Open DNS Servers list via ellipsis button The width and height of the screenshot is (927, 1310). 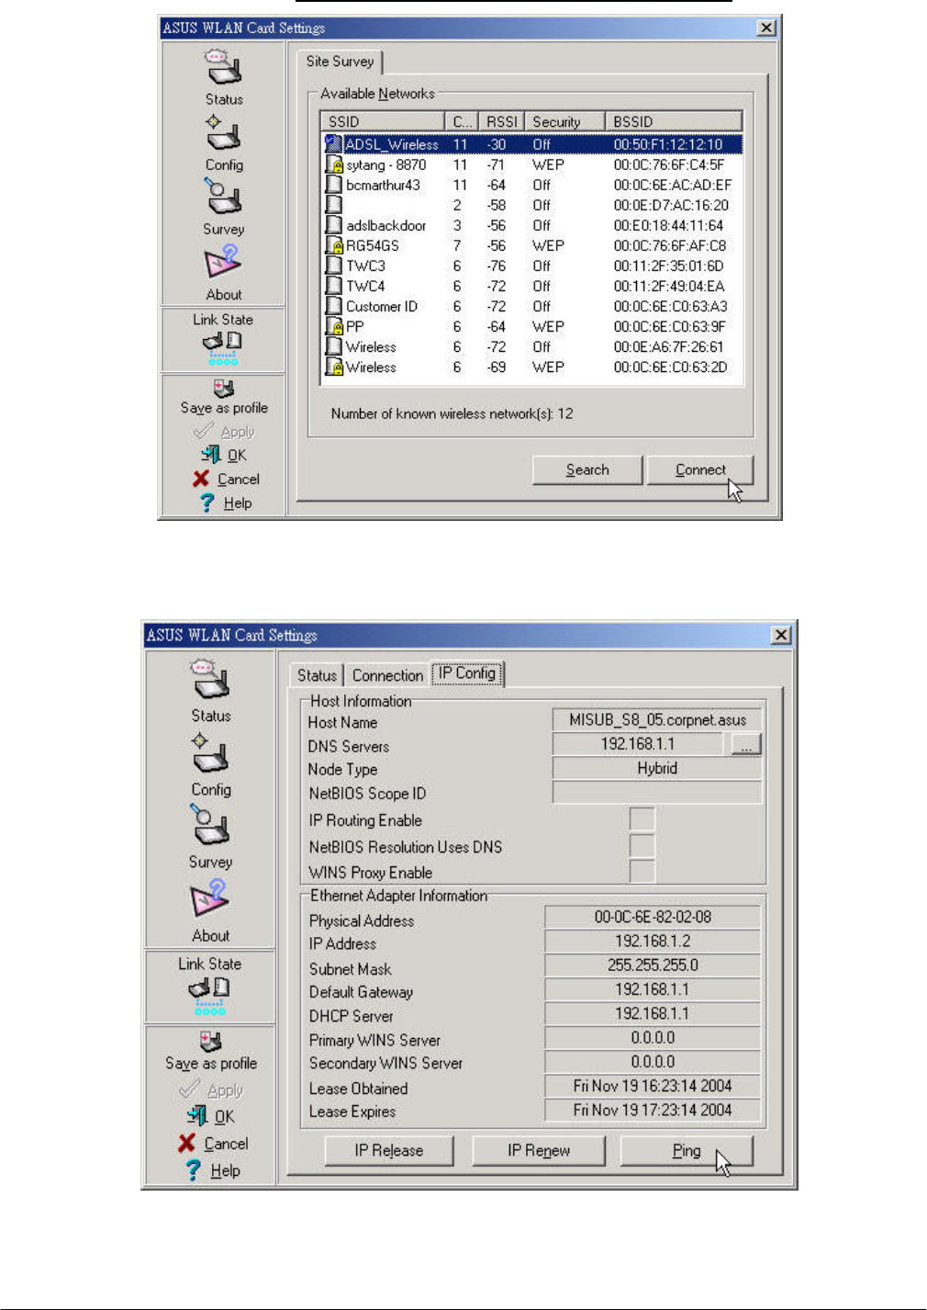click(746, 744)
